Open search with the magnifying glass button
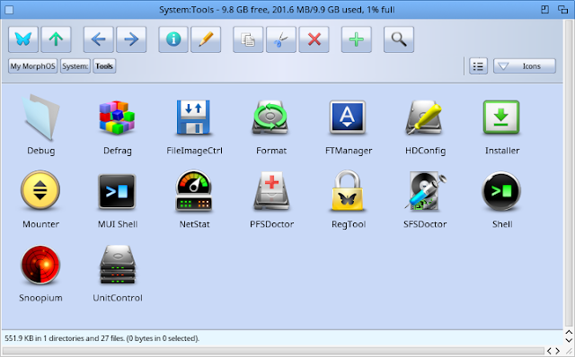The width and height of the screenshot is (575, 357). (x=399, y=39)
